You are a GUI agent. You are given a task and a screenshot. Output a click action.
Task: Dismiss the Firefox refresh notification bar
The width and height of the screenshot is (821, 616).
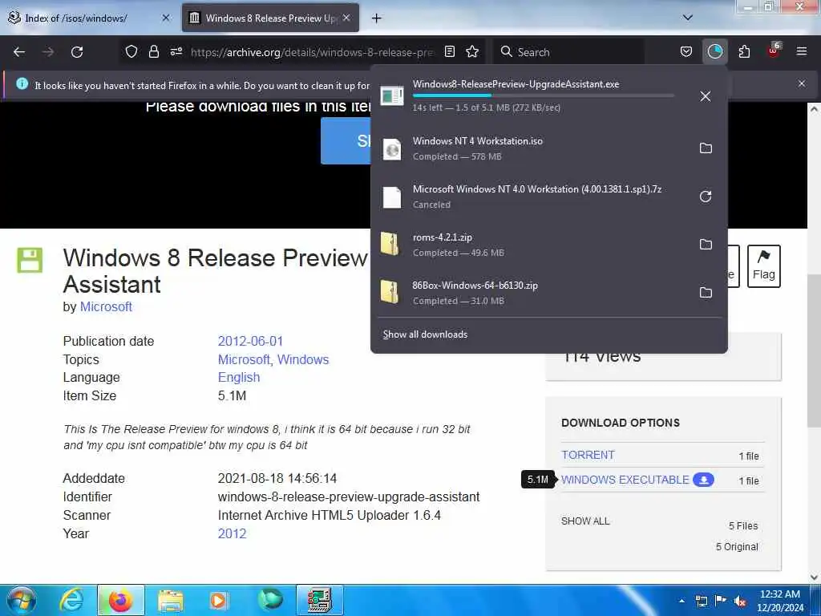pos(801,83)
